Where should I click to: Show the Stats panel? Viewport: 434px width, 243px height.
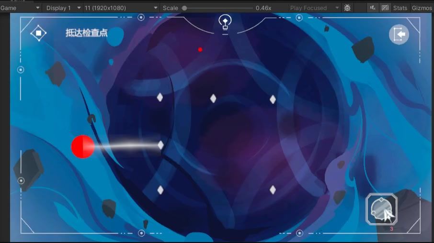click(400, 8)
